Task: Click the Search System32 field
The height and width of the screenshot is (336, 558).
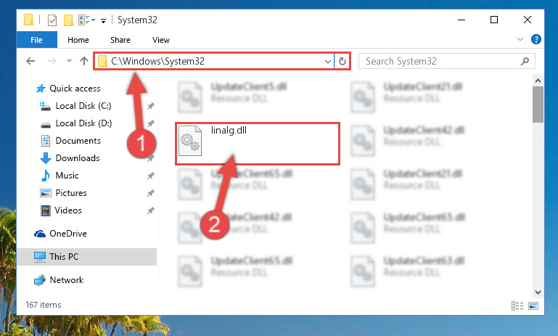Action: click(441, 61)
